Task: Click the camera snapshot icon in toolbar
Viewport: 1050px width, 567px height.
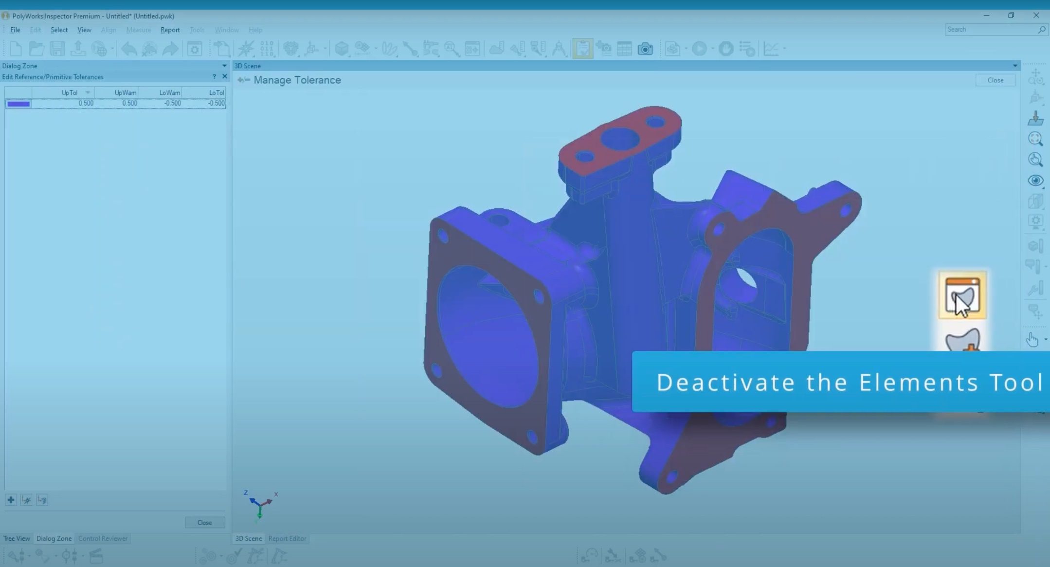Action: click(x=645, y=49)
